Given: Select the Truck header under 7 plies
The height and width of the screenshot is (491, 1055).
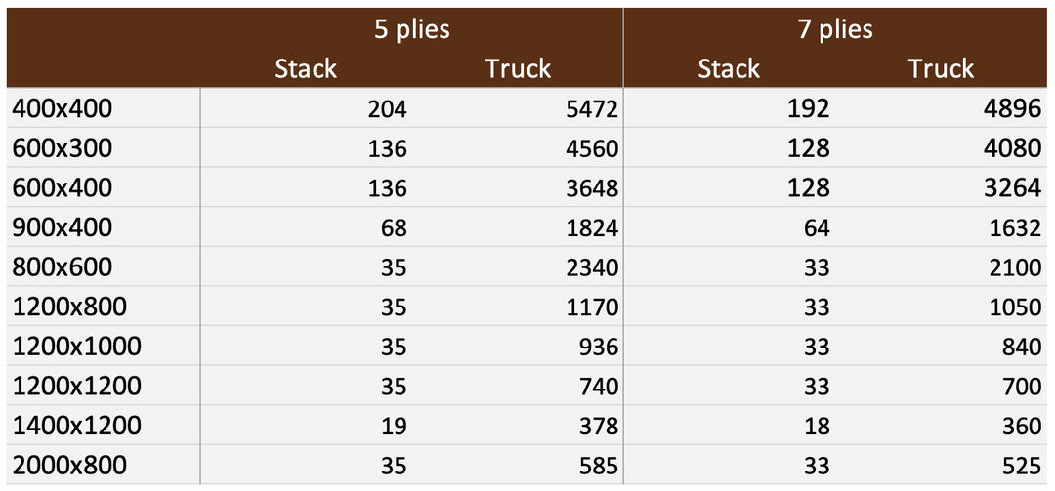Looking at the screenshot, I should [941, 68].
